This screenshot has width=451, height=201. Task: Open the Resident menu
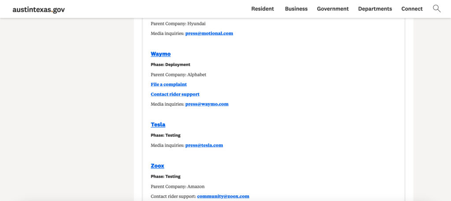tap(262, 9)
